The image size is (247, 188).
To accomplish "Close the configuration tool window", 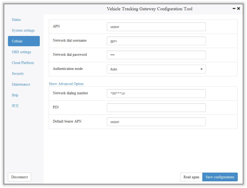I will click(239, 8).
